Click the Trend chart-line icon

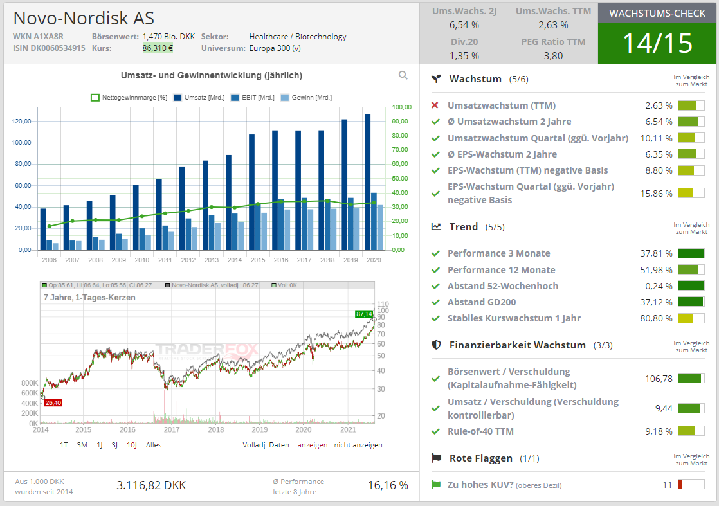(436, 227)
